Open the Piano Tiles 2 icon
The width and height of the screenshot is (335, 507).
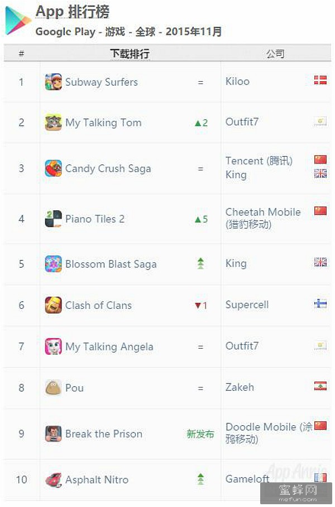click(53, 219)
